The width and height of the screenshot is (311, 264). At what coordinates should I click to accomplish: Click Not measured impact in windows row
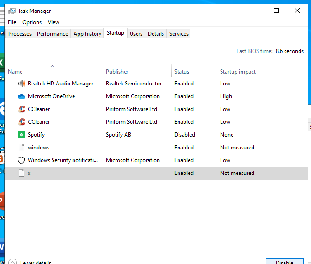[237, 148]
